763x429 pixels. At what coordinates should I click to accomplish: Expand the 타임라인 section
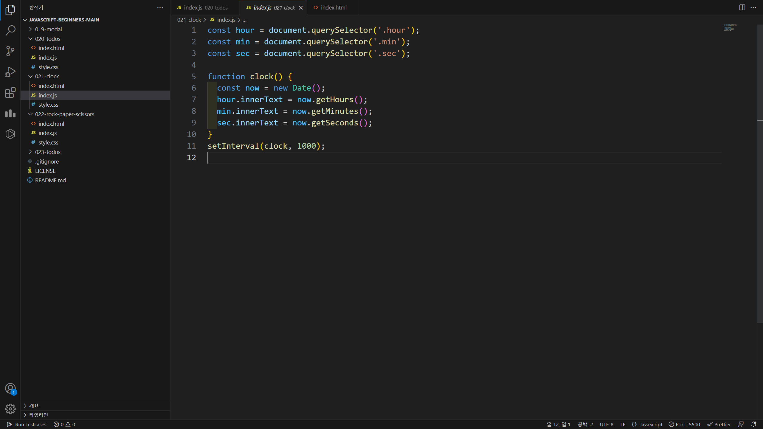pos(38,415)
